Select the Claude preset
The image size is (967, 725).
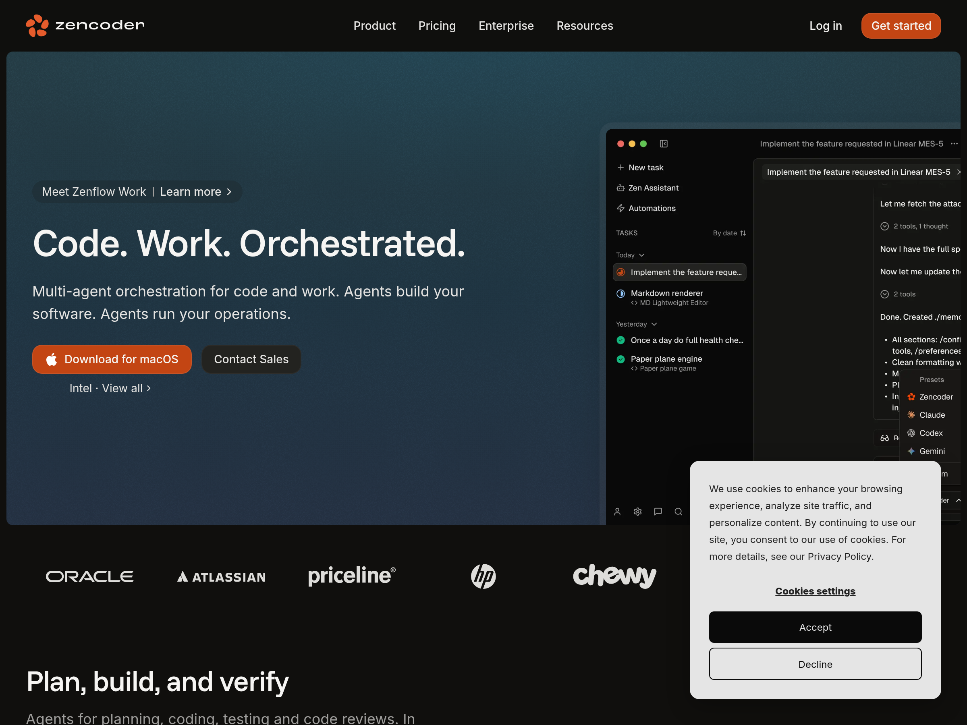coord(932,415)
